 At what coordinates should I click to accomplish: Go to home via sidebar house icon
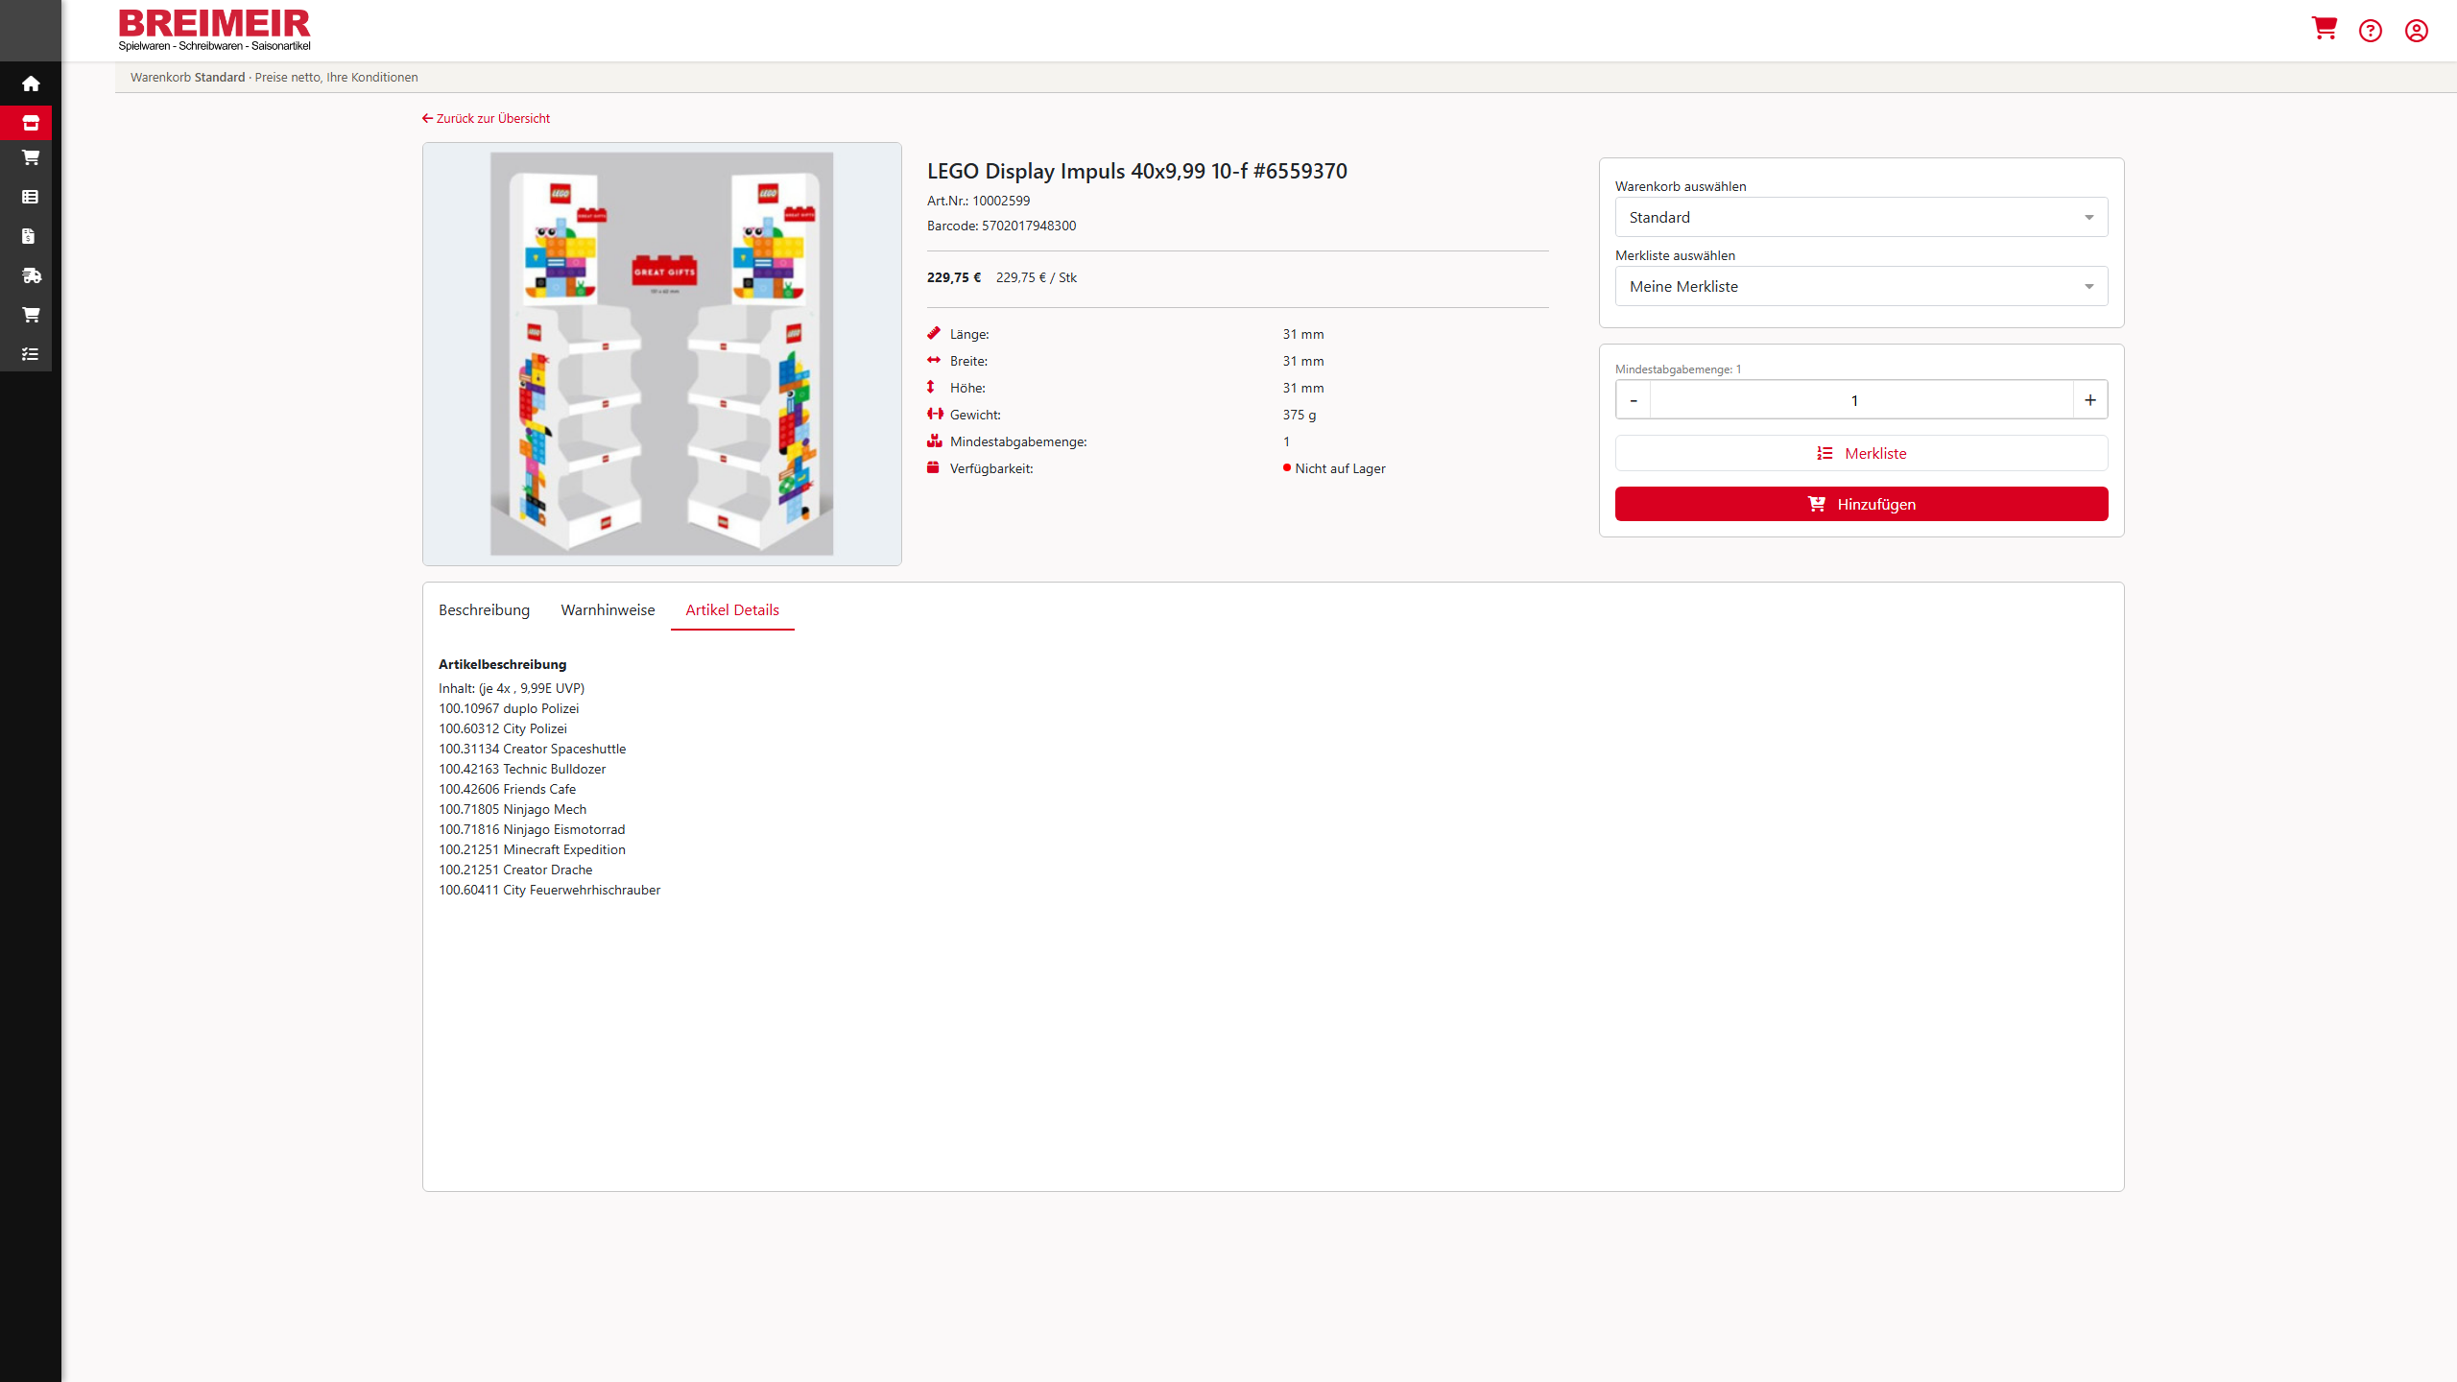coord(31,83)
